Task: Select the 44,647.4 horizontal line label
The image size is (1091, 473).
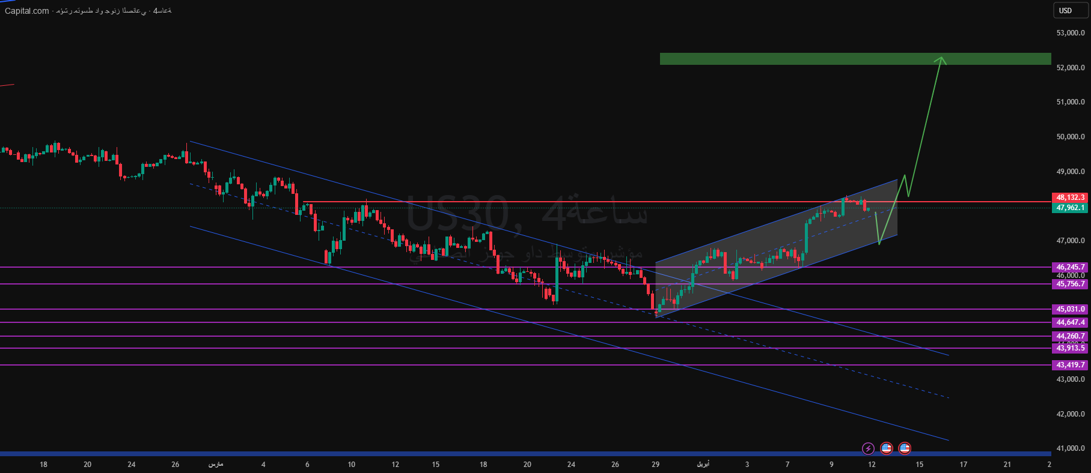Action: [1070, 322]
